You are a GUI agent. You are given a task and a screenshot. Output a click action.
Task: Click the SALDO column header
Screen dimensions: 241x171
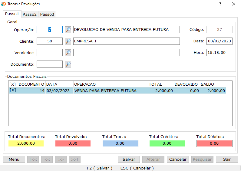click(213, 84)
